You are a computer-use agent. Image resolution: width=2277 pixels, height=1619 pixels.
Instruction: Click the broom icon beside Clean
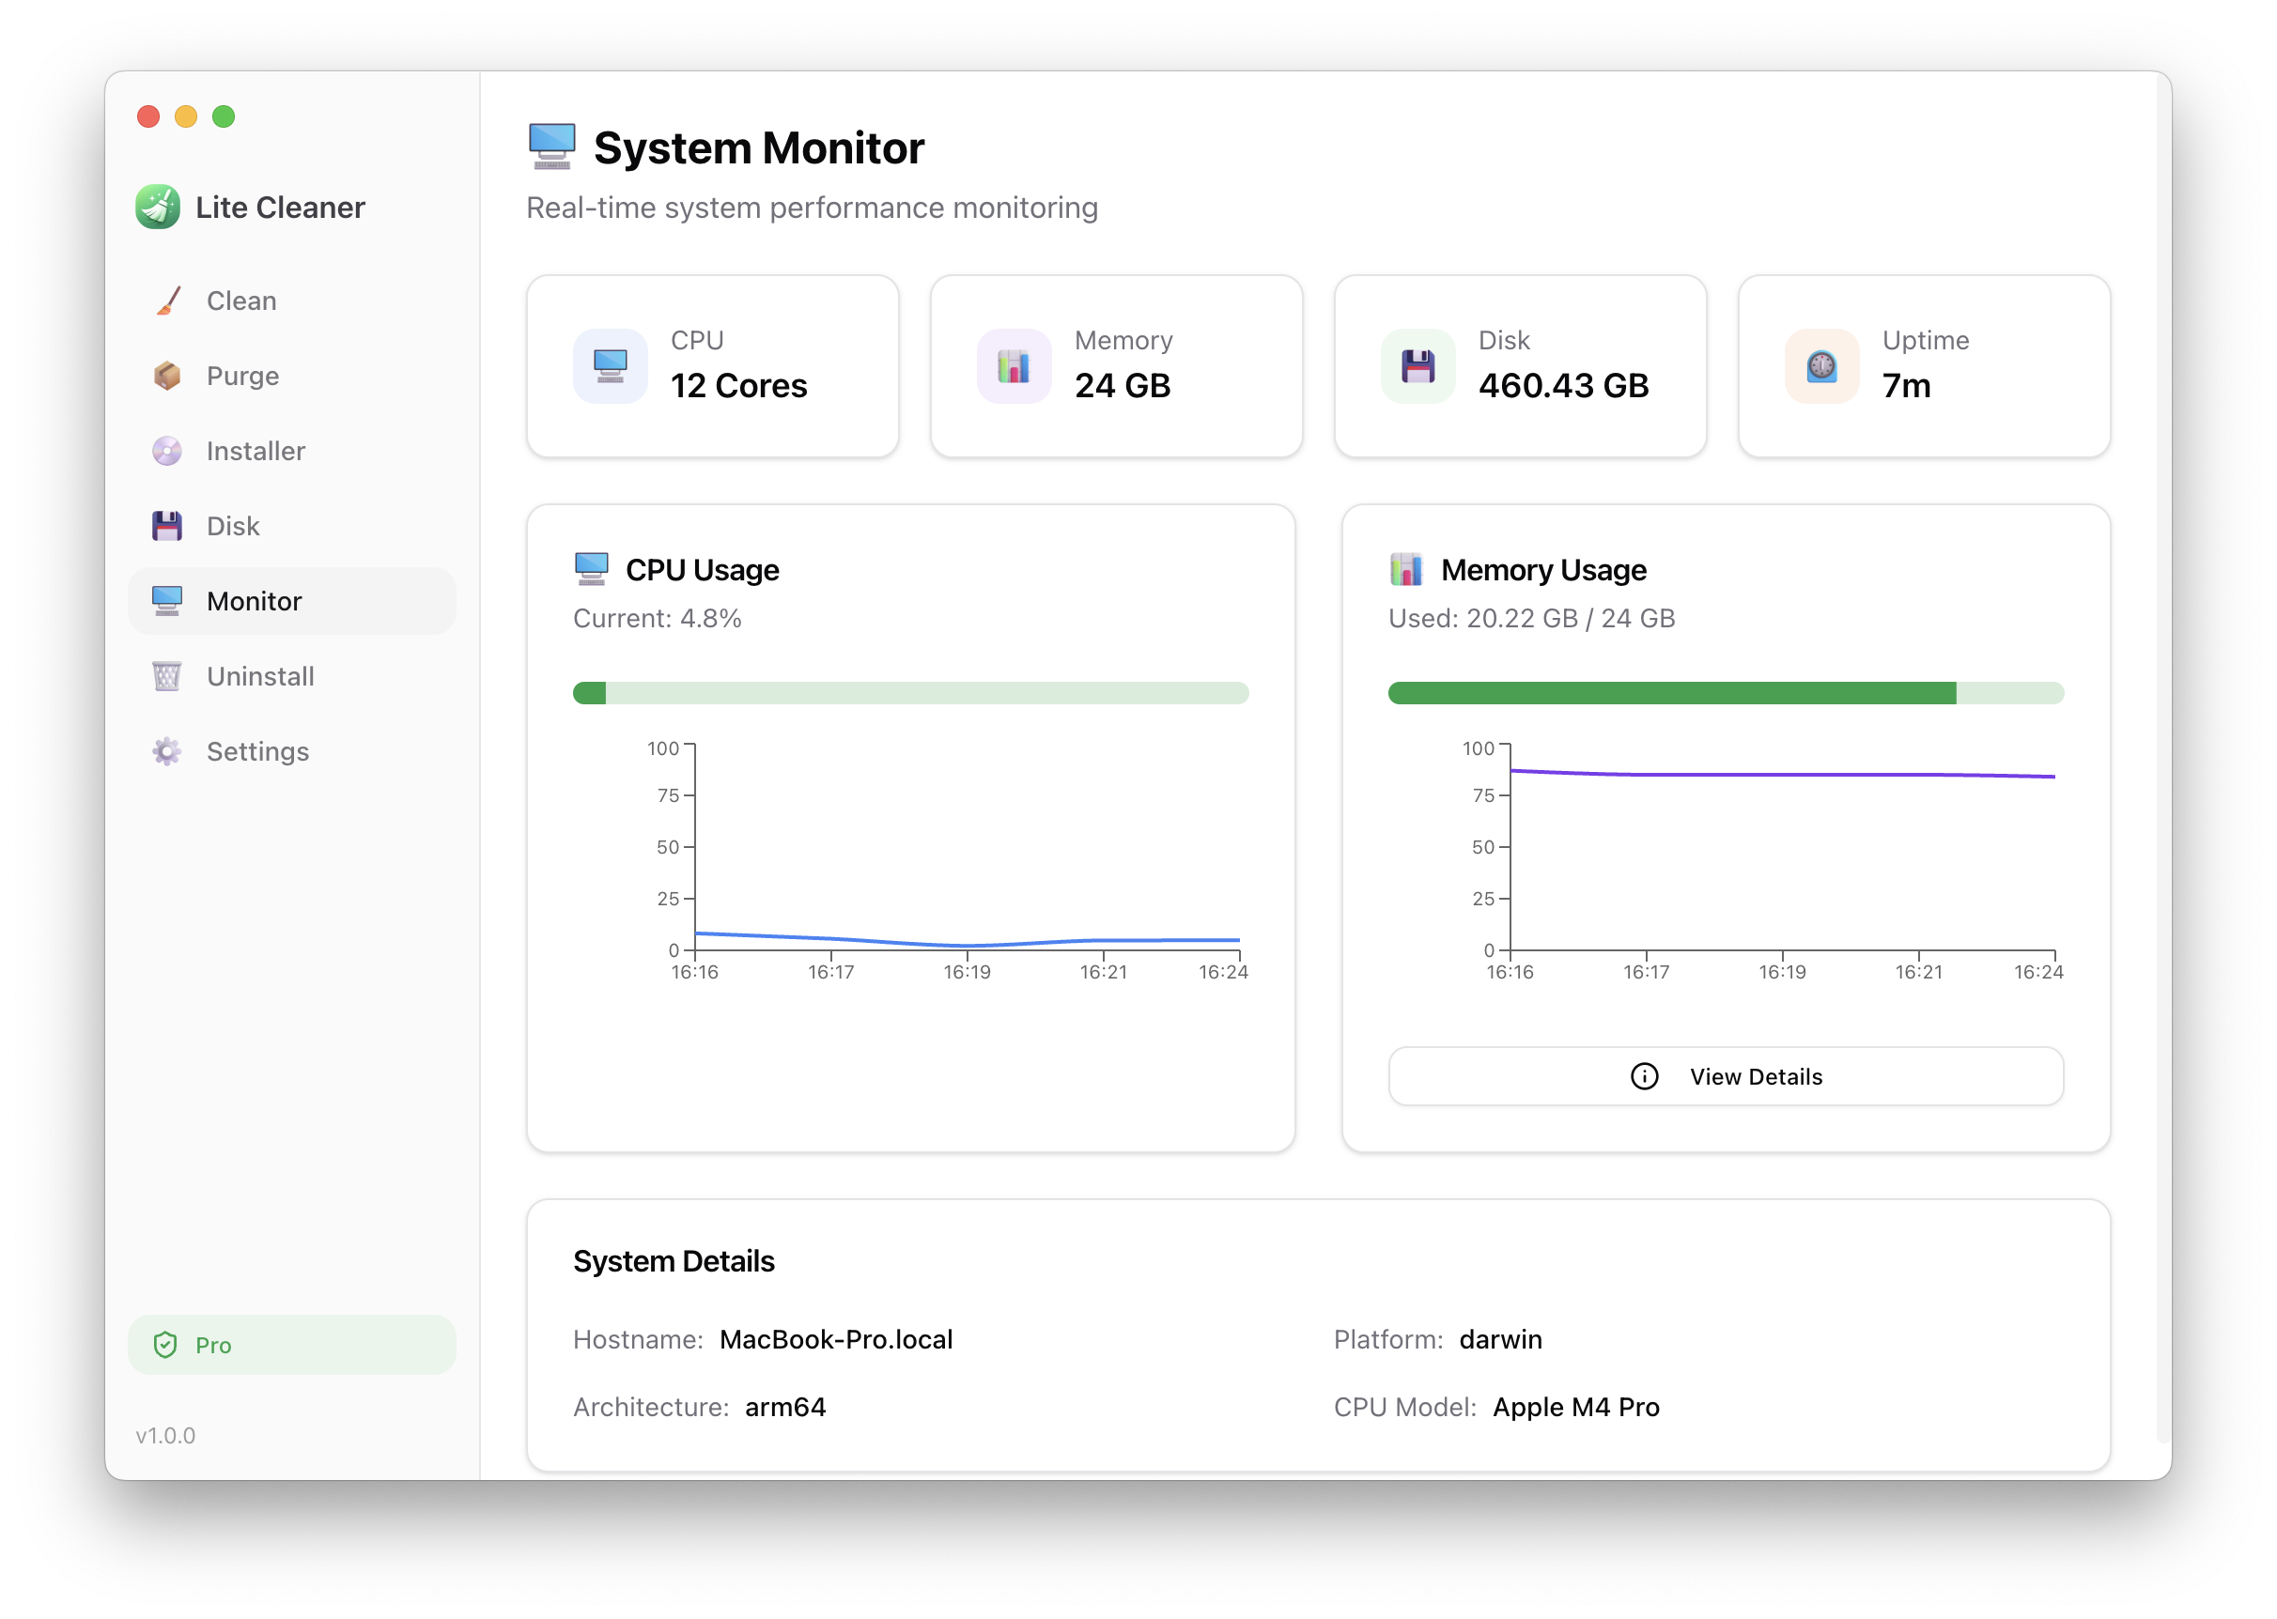click(x=167, y=301)
